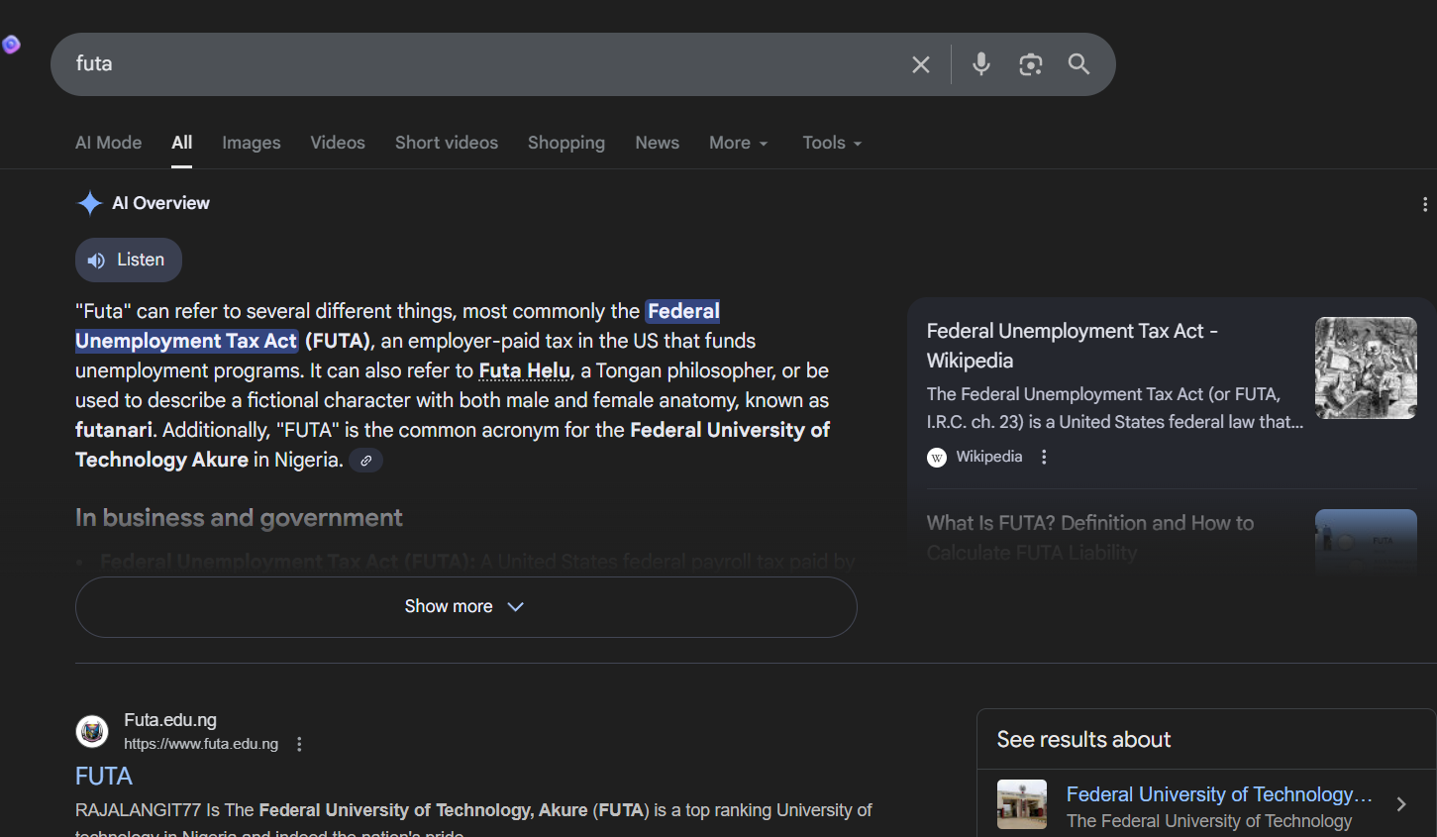
Task: Click the source link chip icon
Action: 365,461
